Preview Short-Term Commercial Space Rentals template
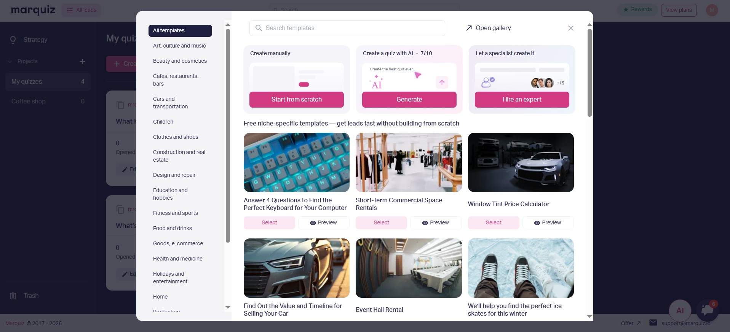Image resolution: width=730 pixels, height=332 pixels. 436,223
